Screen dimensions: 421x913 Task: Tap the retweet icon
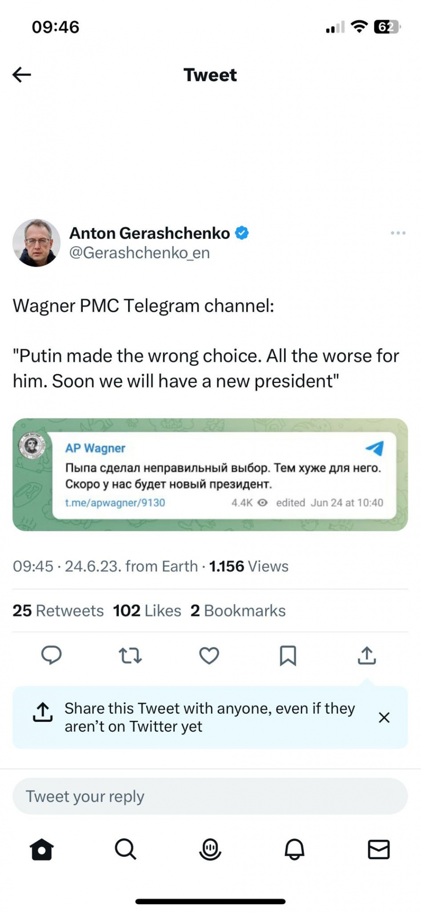[130, 655]
